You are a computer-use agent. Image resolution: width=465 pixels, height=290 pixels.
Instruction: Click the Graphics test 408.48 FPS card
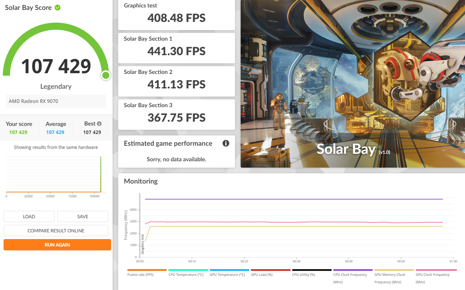[x=176, y=15]
